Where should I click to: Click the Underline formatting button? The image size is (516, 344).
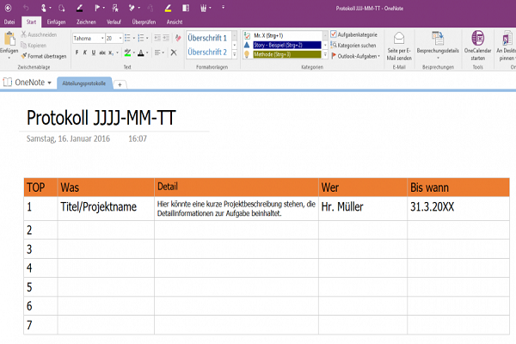[x=95, y=52]
